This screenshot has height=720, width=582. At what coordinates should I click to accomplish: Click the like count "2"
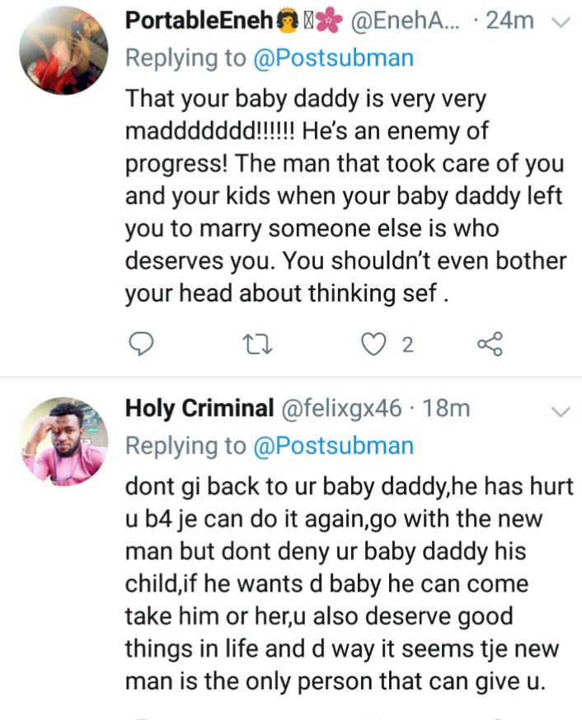pyautogui.click(x=407, y=345)
